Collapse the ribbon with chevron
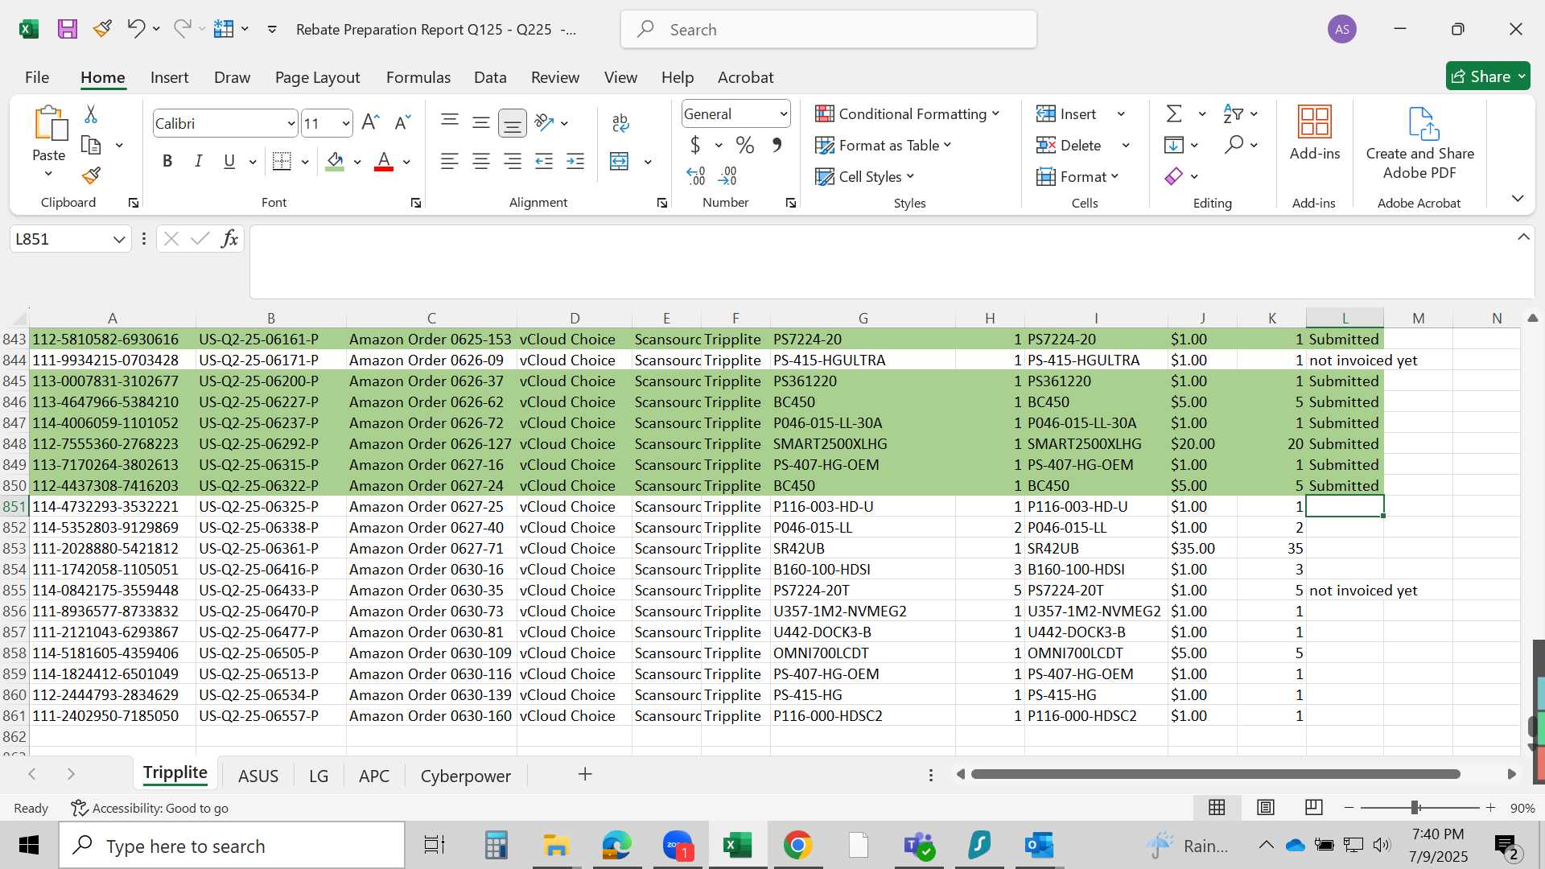Viewport: 1545px width, 869px height. click(x=1518, y=199)
